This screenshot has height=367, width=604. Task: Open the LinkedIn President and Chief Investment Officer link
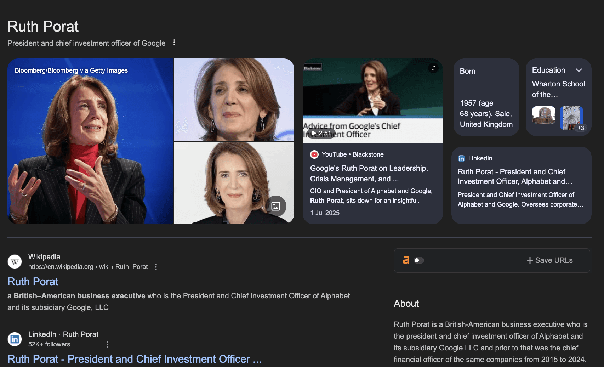pyautogui.click(x=135, y=359)
